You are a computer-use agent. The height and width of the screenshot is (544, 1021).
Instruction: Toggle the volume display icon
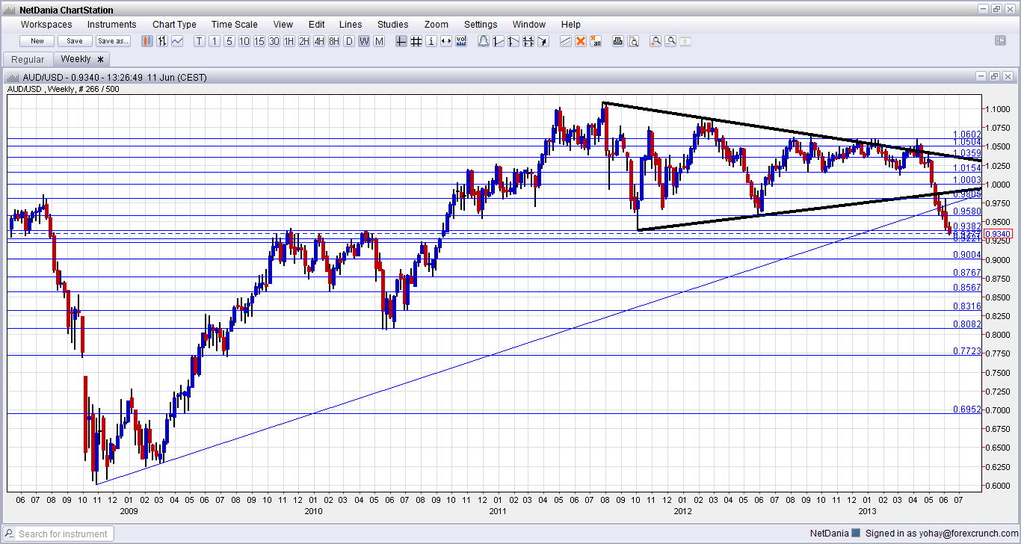click(461, 41)
